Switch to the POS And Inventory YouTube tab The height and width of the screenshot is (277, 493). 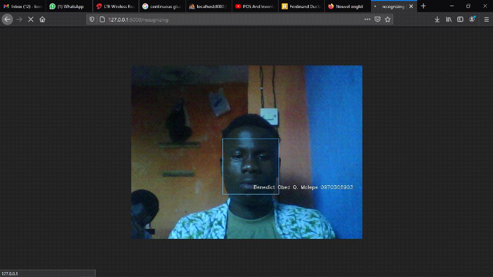255,6
